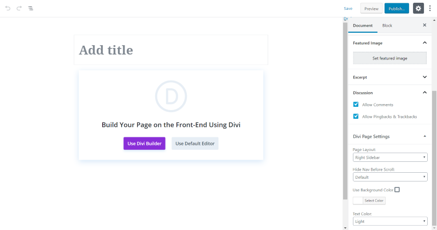The height and width of the screenshot is (230, 437).
Task: Expand the Excerpt panel
Action: pyautogui.click(x=390, y=77)
